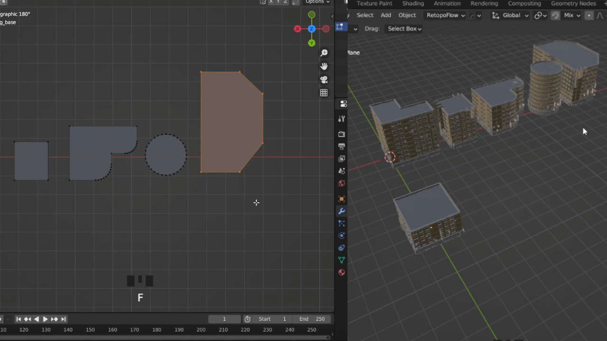Switch to the Shading workspace tab

click(413, 3)
